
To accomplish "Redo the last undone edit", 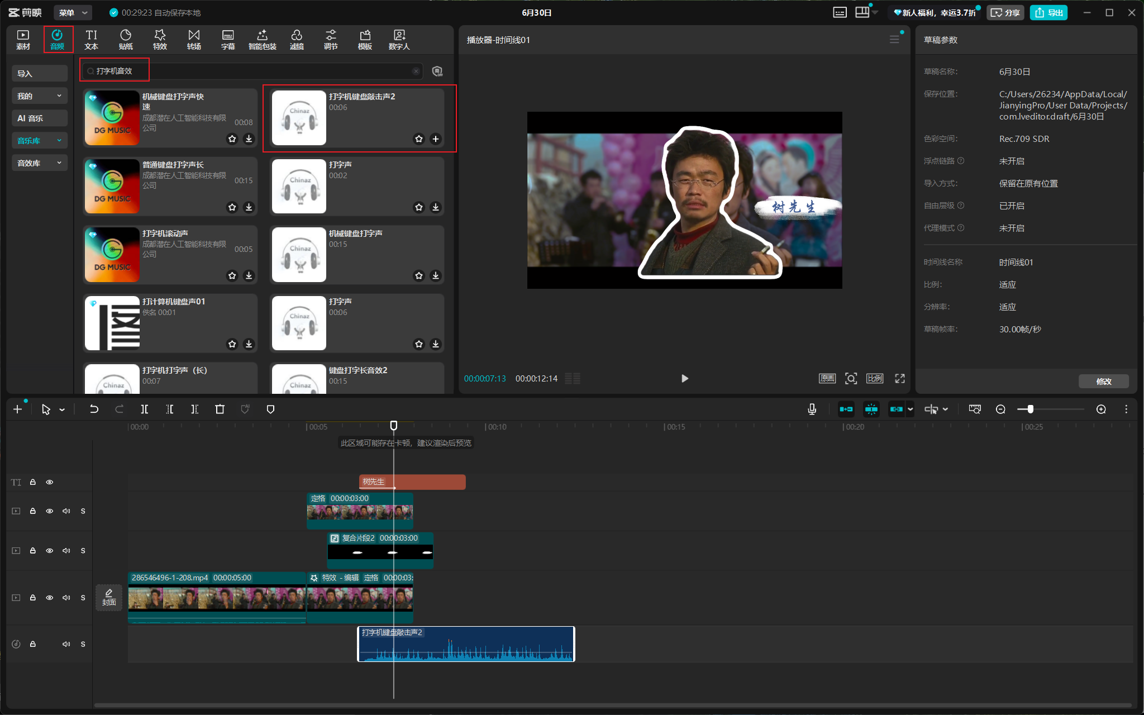I will [x=119, y=409].
